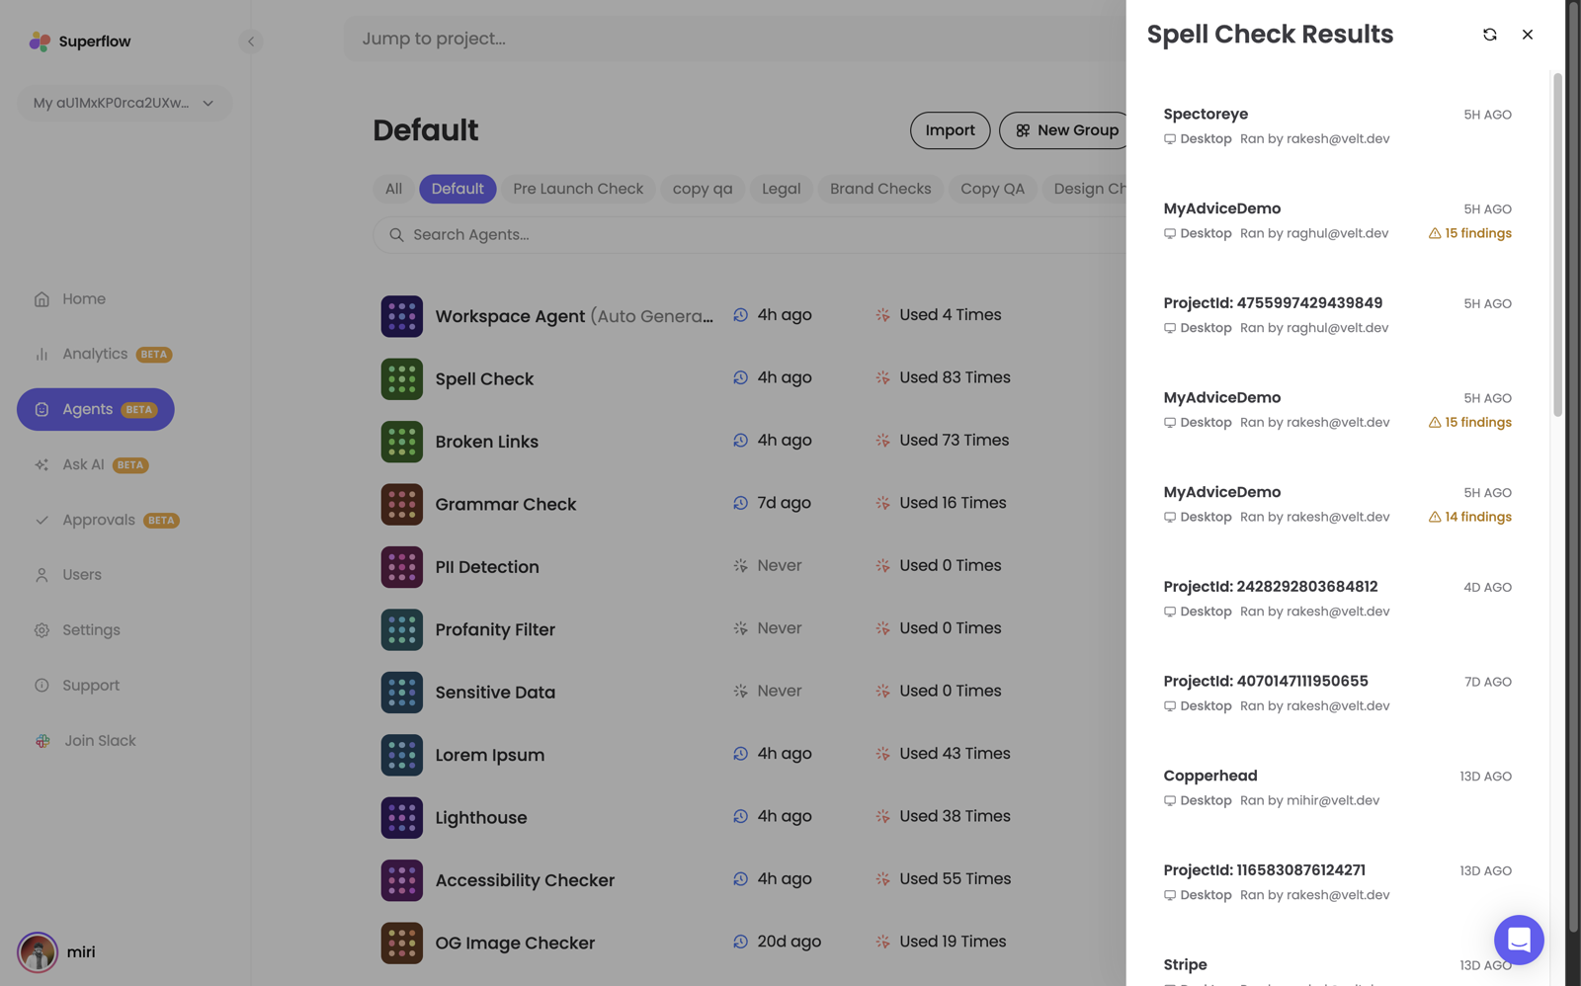Switch to the All tab
Image resolution: width=1581 pixels, height=986 pixels.
pyautogui.click(x=393, y=189)
